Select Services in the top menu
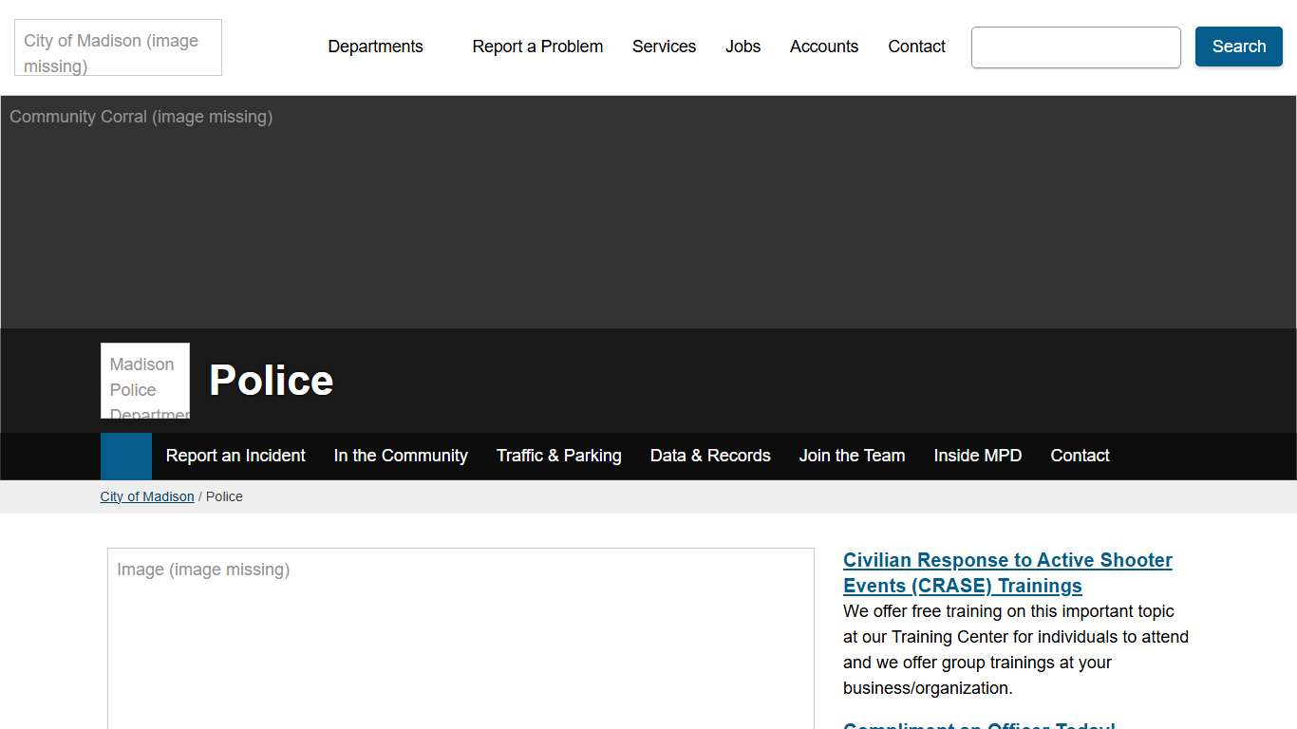This screenshot has height=729, width=1297. [664, 47]
